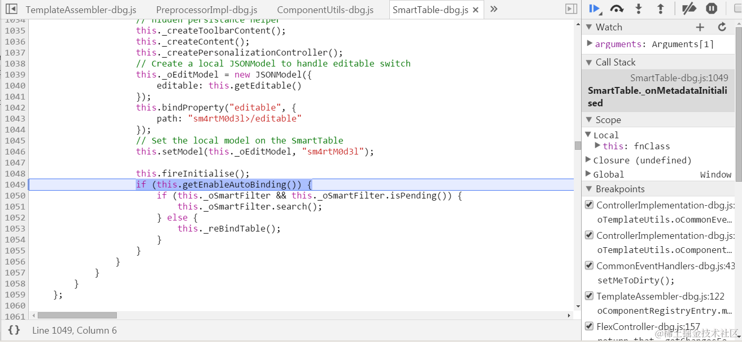Disable the TemplateAssembler-dbg.js:122 breakpoint
Screen dimensions: 742x342
point(589,296)
